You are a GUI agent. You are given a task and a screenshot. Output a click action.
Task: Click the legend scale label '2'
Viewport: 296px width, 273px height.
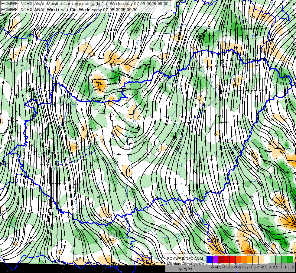293,267
